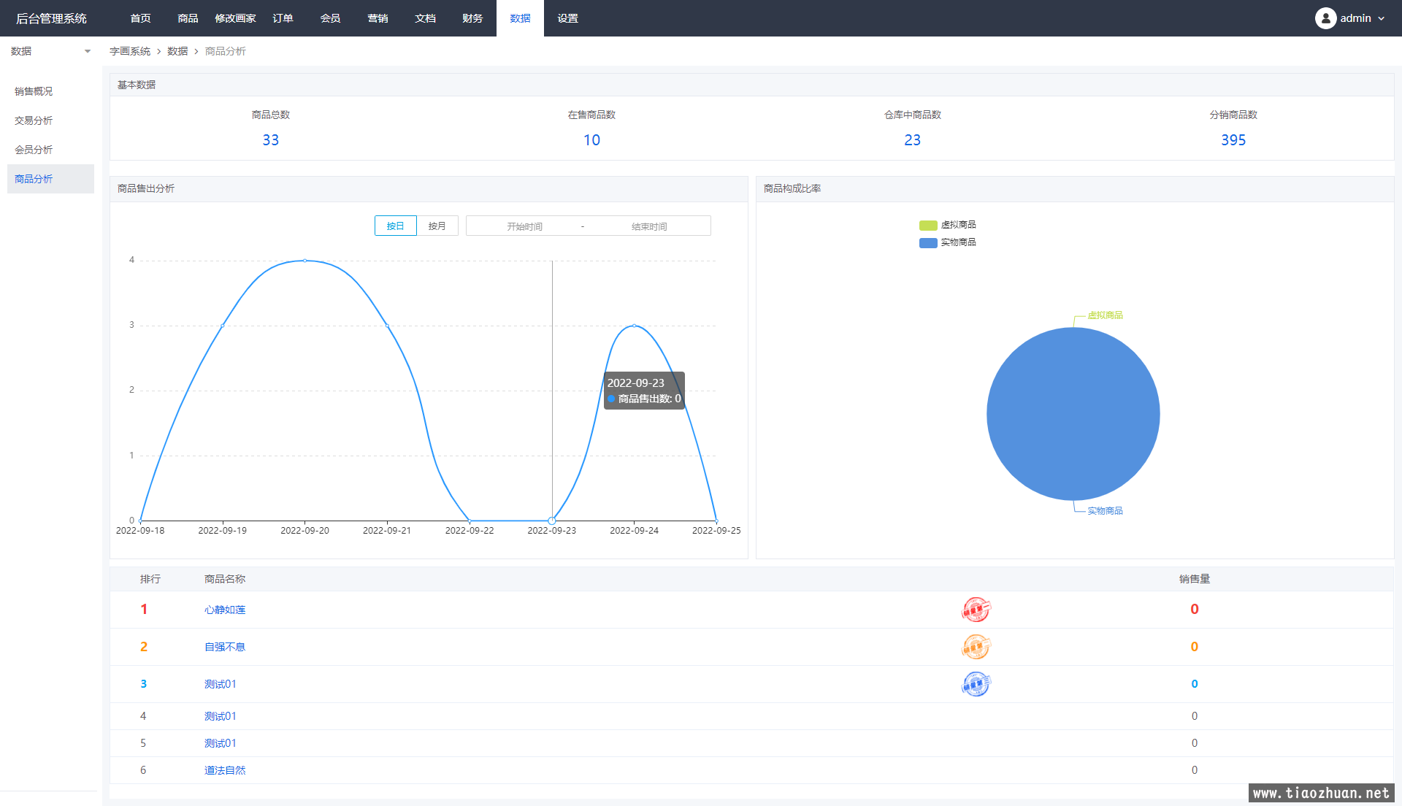Click the blue pie chart slice

(x=1073, y=414)
